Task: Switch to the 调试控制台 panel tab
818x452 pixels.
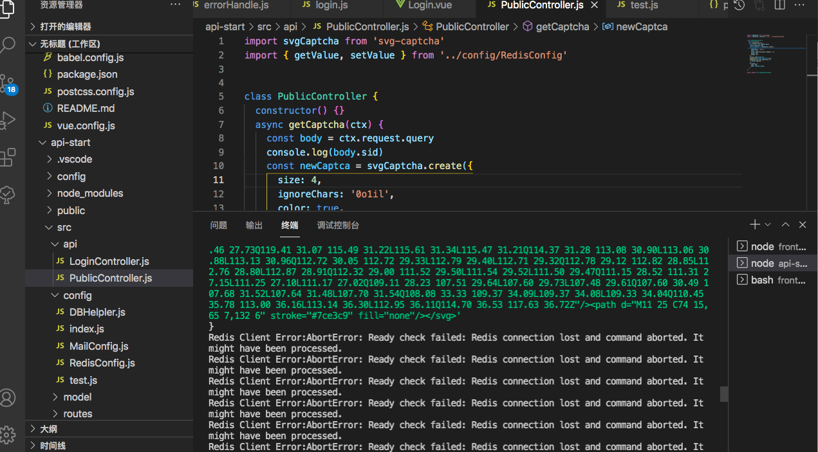Action: [x=338, y=225]
